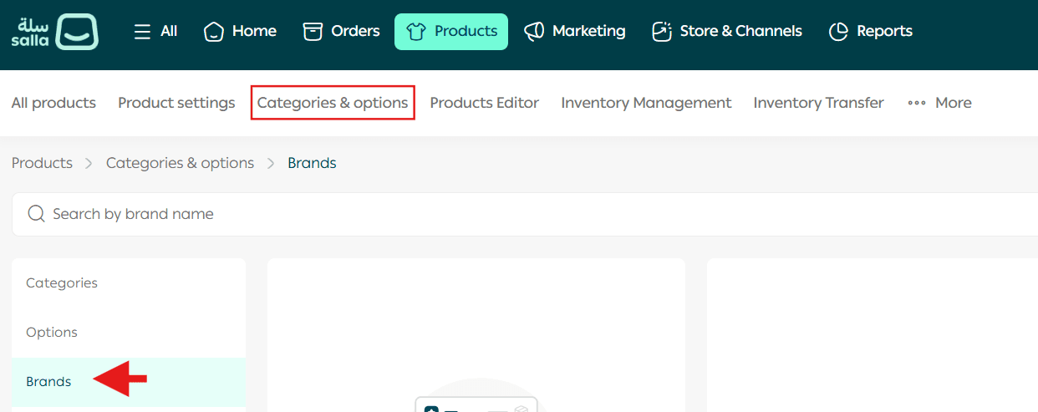Expand the More submenu options
This screenshot has width=1038, height=412.
(x=939, y=103)
